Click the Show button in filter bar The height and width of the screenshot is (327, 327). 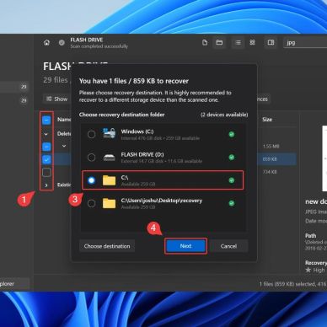57,99
